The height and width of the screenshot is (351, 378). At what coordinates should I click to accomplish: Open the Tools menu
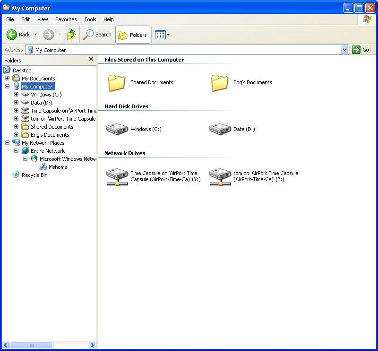(x=90, y=19)
